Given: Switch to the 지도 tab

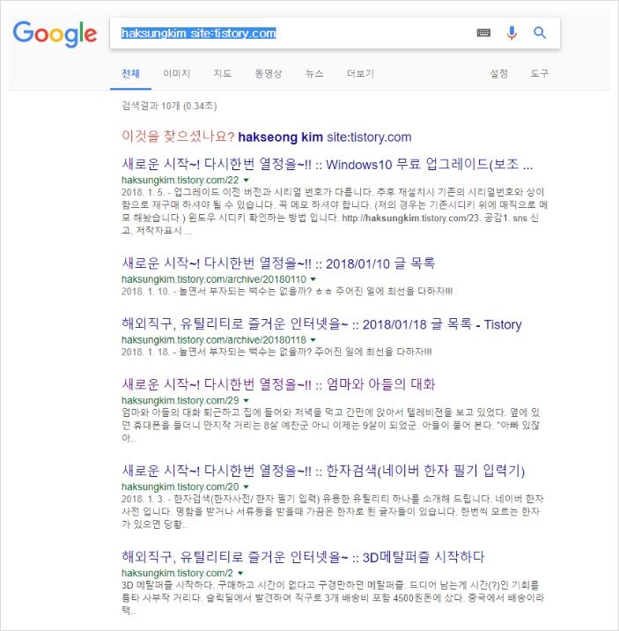Looking at the screenshot, I should pos(222,74).
